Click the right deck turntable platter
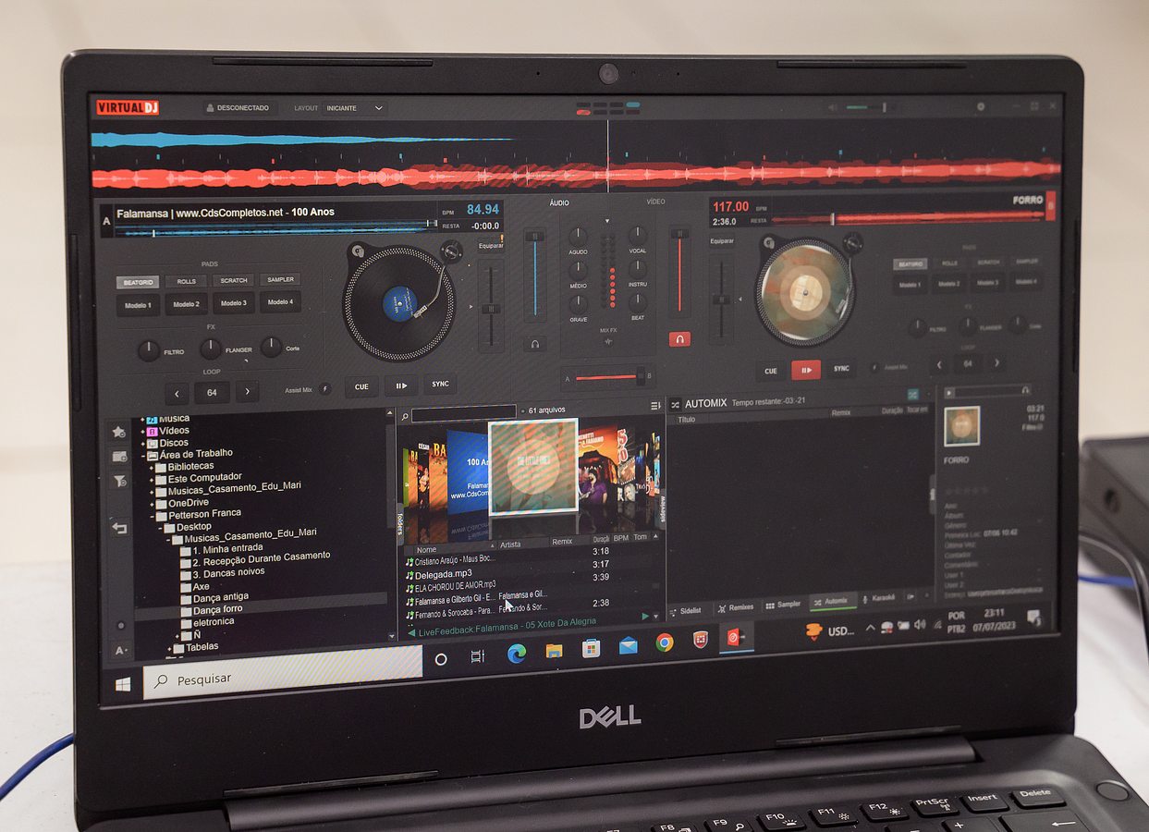 (804, 292)
